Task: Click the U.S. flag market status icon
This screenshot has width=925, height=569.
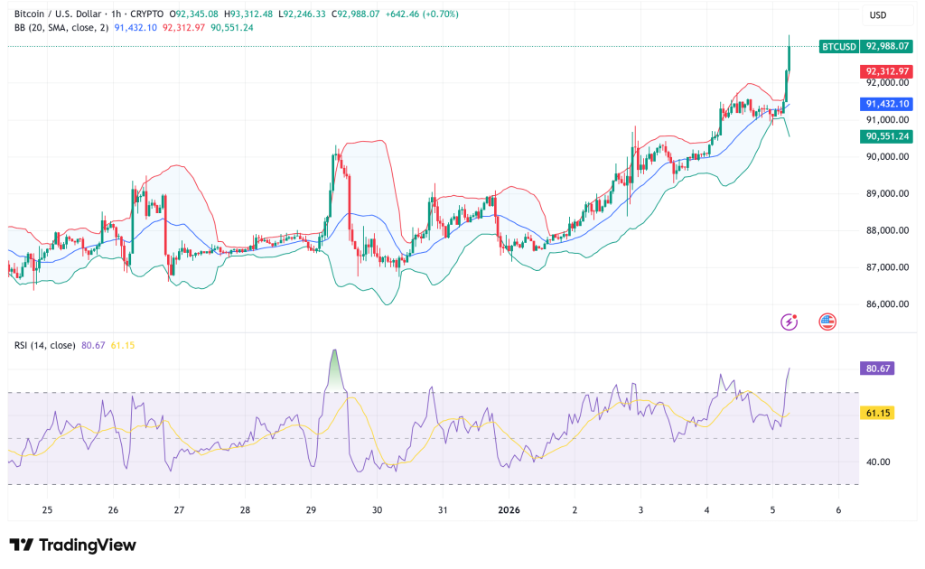Action: [827, 321]
